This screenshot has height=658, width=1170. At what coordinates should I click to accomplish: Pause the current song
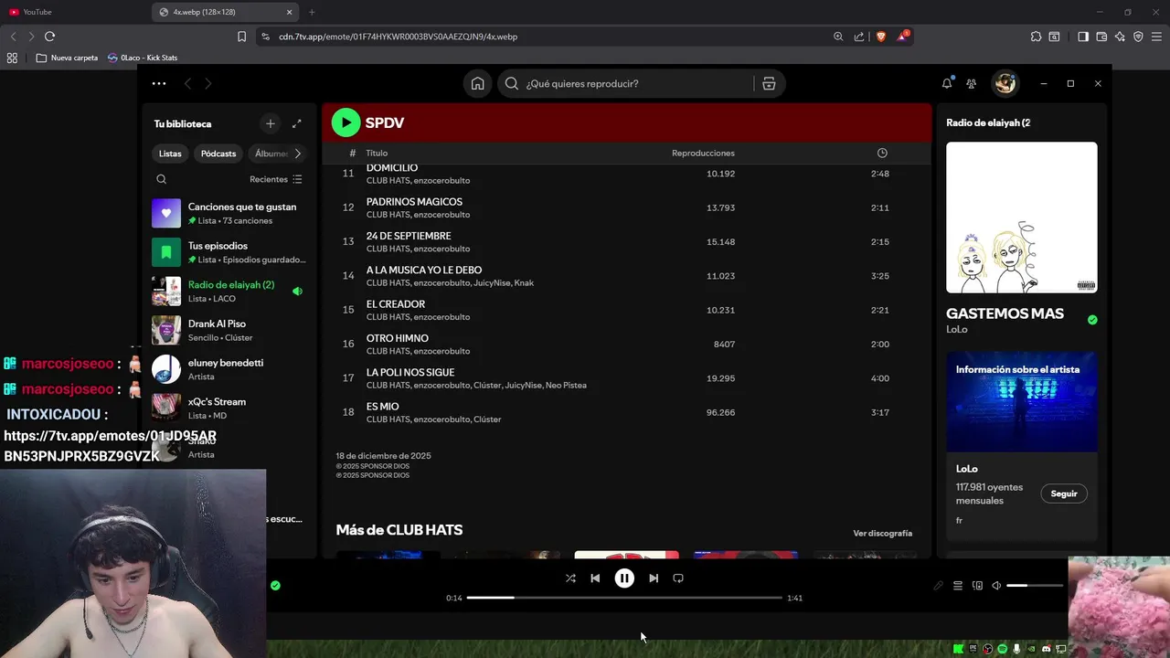tap(624, 578)
